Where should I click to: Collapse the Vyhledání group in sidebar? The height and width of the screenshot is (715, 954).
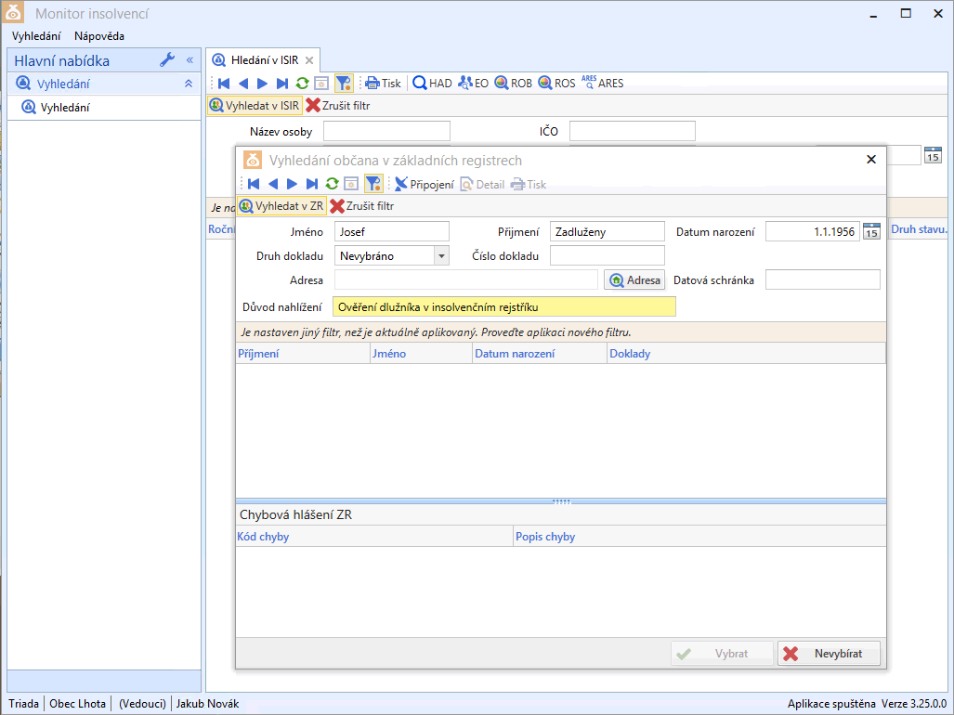(x=189, y=84)
